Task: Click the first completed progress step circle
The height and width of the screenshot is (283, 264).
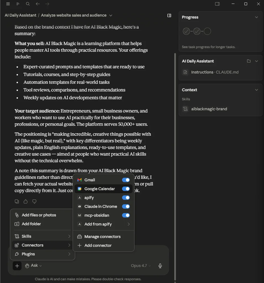Action: [186, 31]
